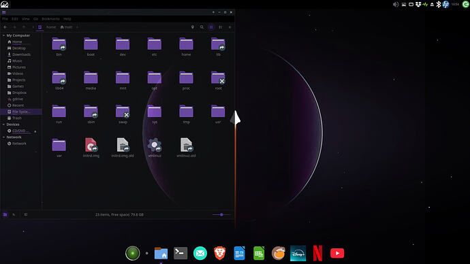Show places in sidebar toggle
The width and height of the screenshot is (470, 264).
[x=5, y=214]
